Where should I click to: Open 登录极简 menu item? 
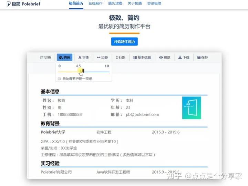pos(154,3)
